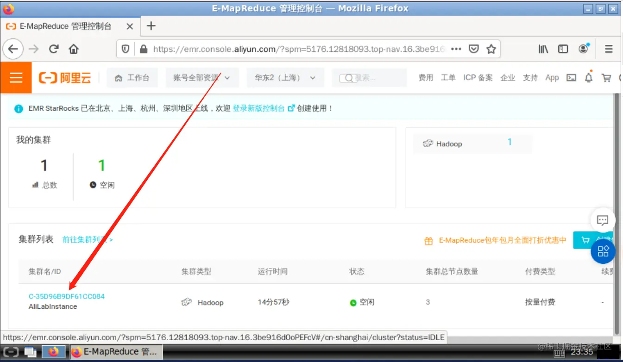Screen dimensions: 623x362
Task: Click the E-MapReduce包年包月全面打折优惠中 promotion link
Action: pyautogui.click(x=502, y=240)
